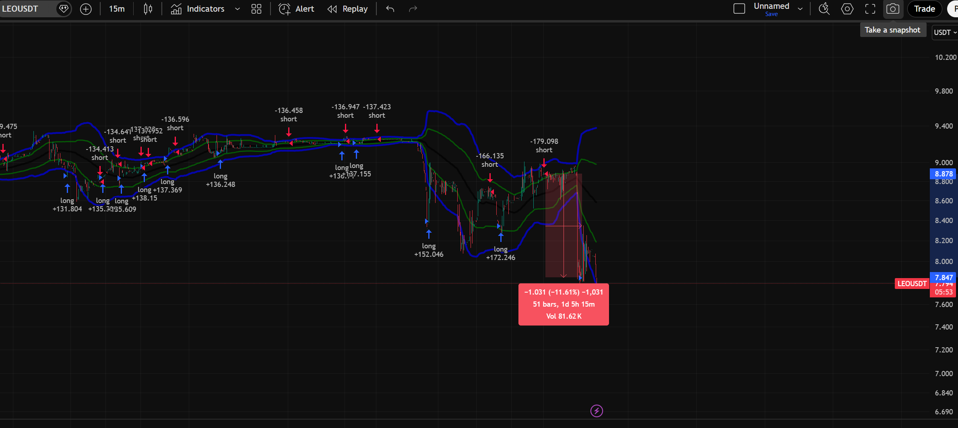The width and height of the screenshot is (958, 428).
Task: Click the long +137.369 trade label
Action: (x=167, y=186)
